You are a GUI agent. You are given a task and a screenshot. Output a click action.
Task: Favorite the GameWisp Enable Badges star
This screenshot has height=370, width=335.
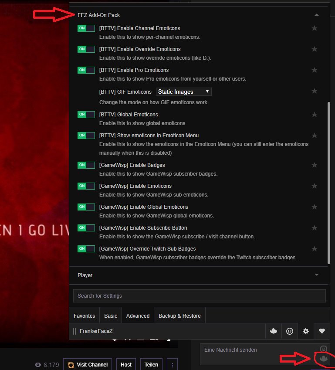point(314,165)
